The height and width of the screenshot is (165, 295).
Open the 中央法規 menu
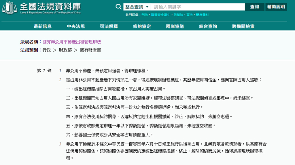point(76,26)
